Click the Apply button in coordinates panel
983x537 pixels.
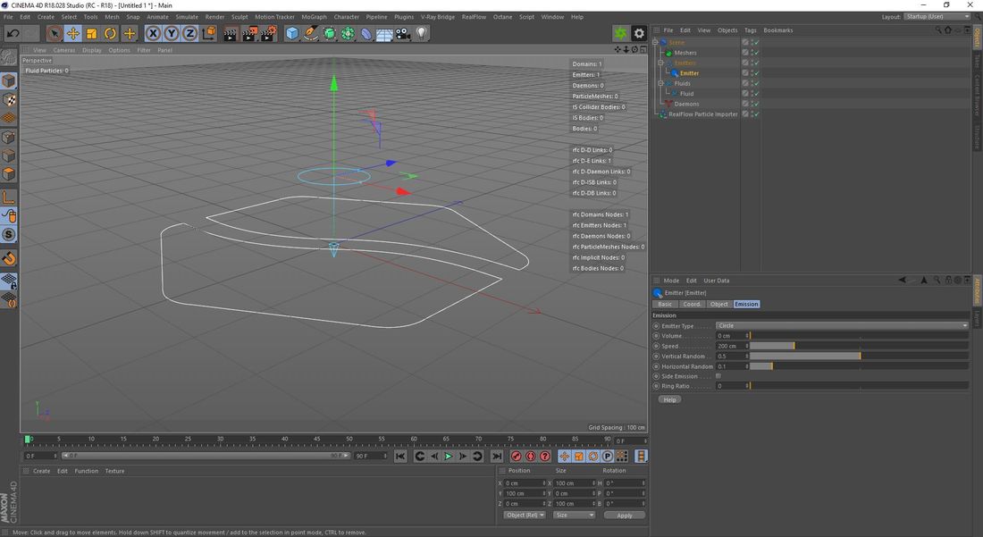pos(624,516)
